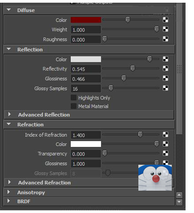Click the scroll down arrow on the scrollbar
Image resolution: width=194 pixels, height=213 pixels.
pos(179,202)
